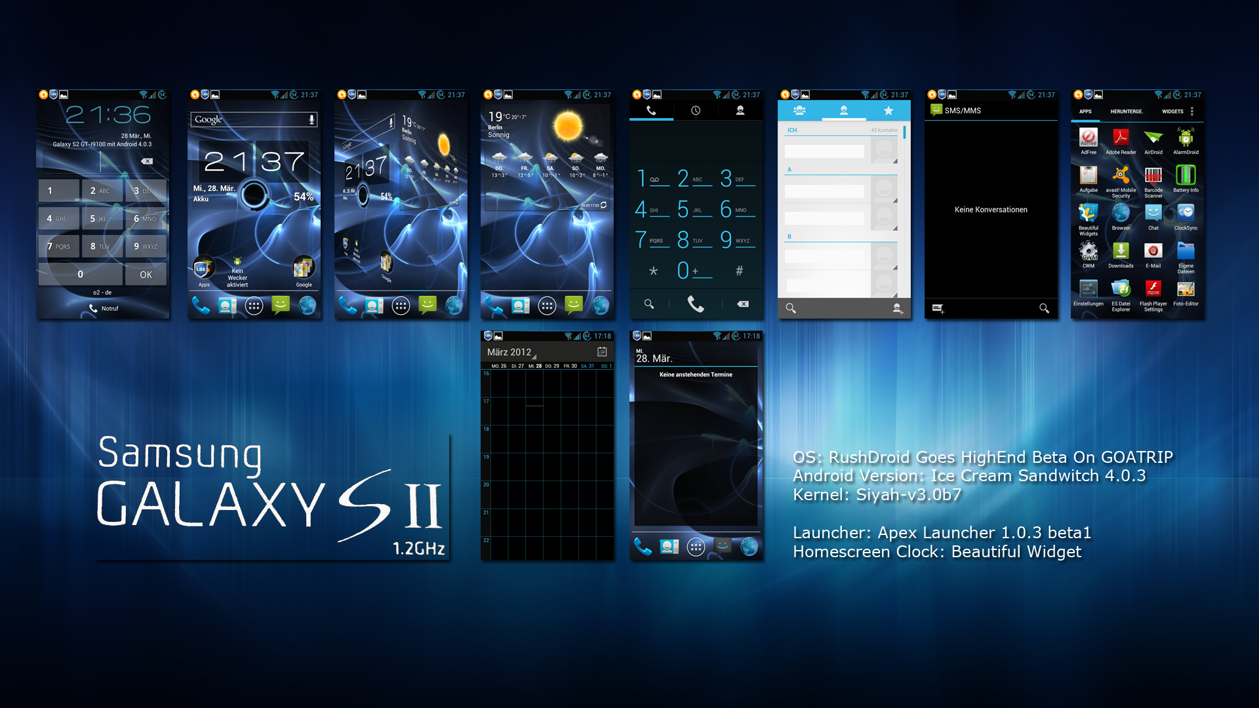The height and width of the screenshot is (708, 1259).
Task: Tap the search icon in the SMS/MMS screen
Action: pyautogui.click(x=1044, y=308)
